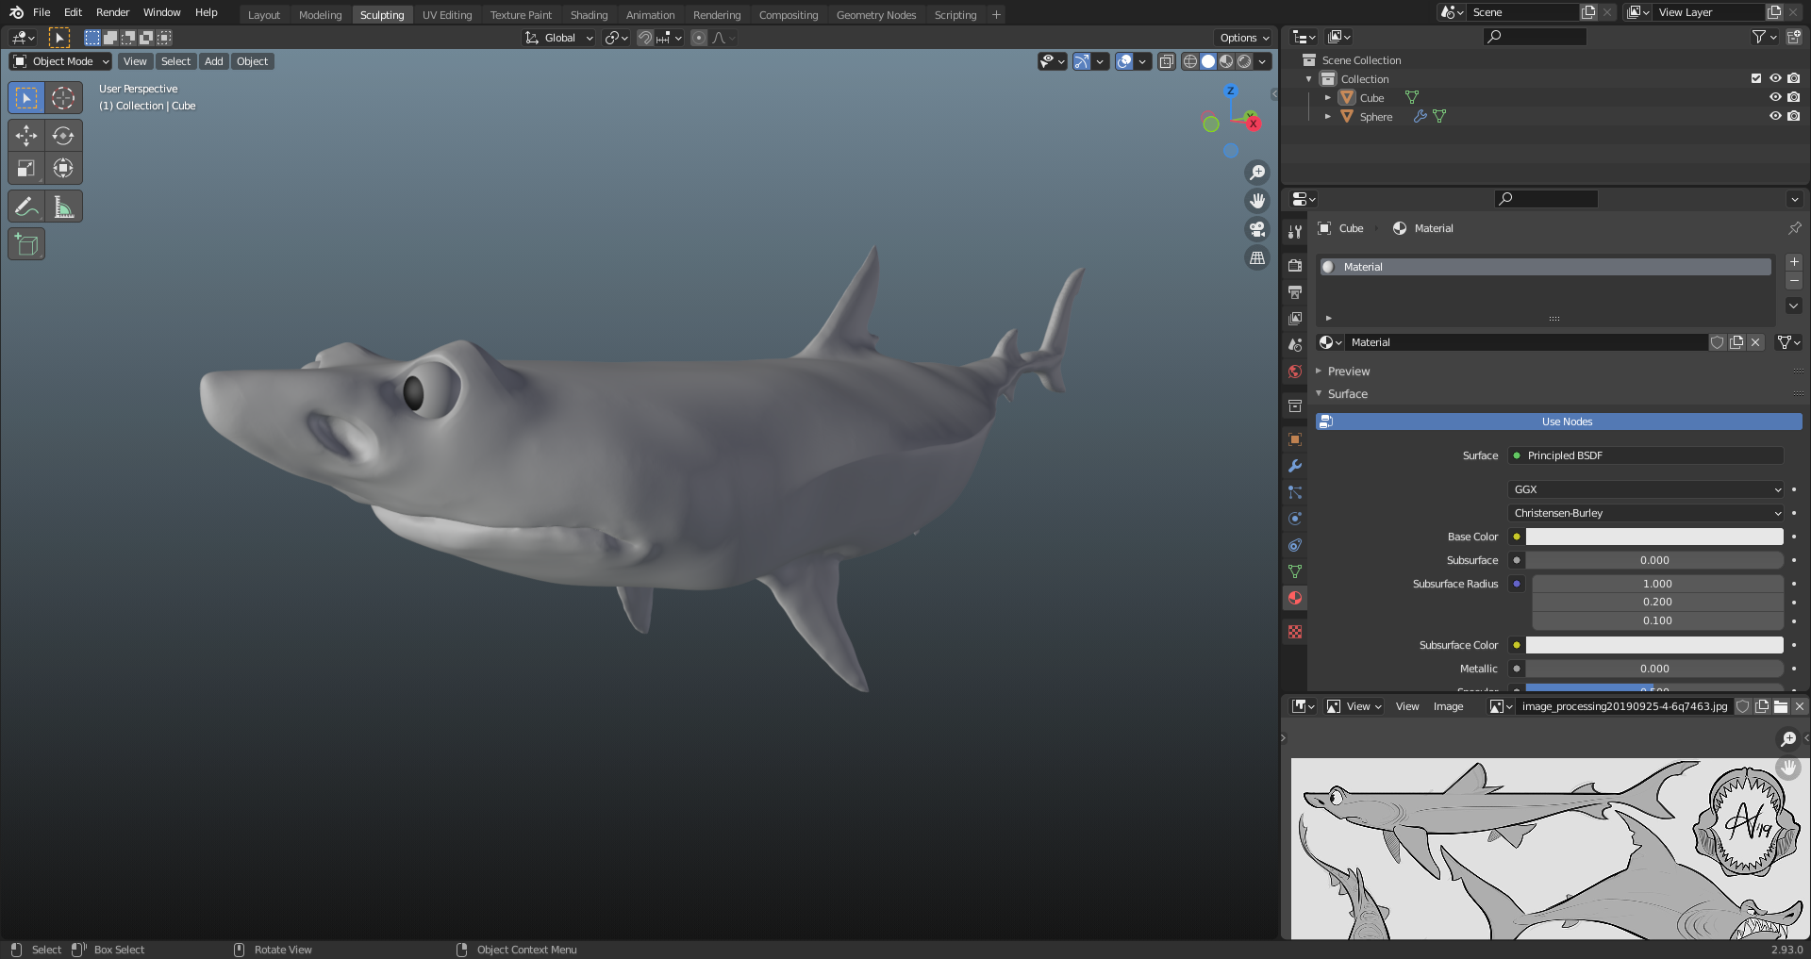The image size is (1811, 959).
Task: Hide the Cube object in viewport
Action: [1774, 98]
